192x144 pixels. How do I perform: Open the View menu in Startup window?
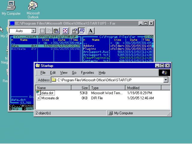(64, 73)
